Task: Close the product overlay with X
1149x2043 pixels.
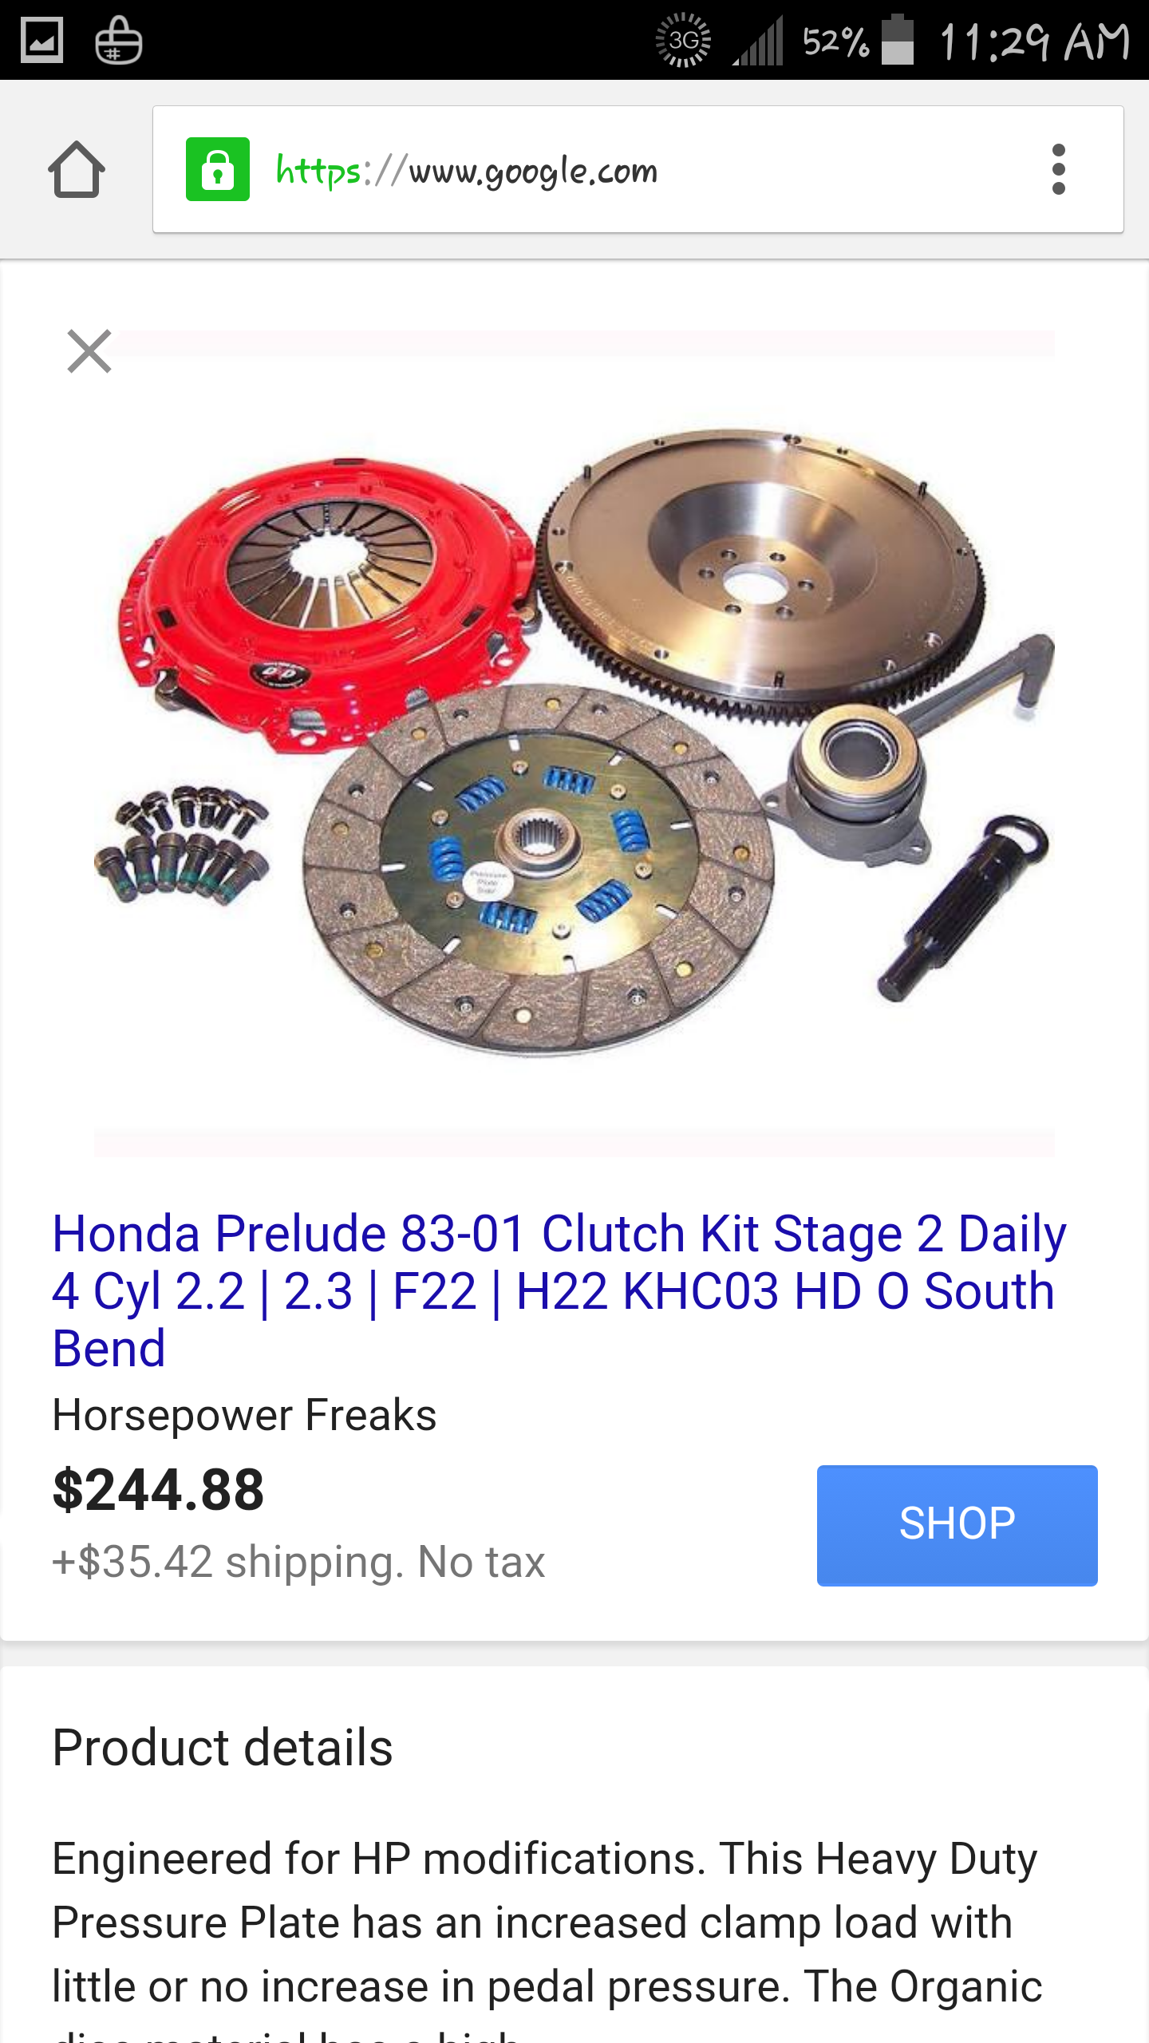Action: pos(89,351)
